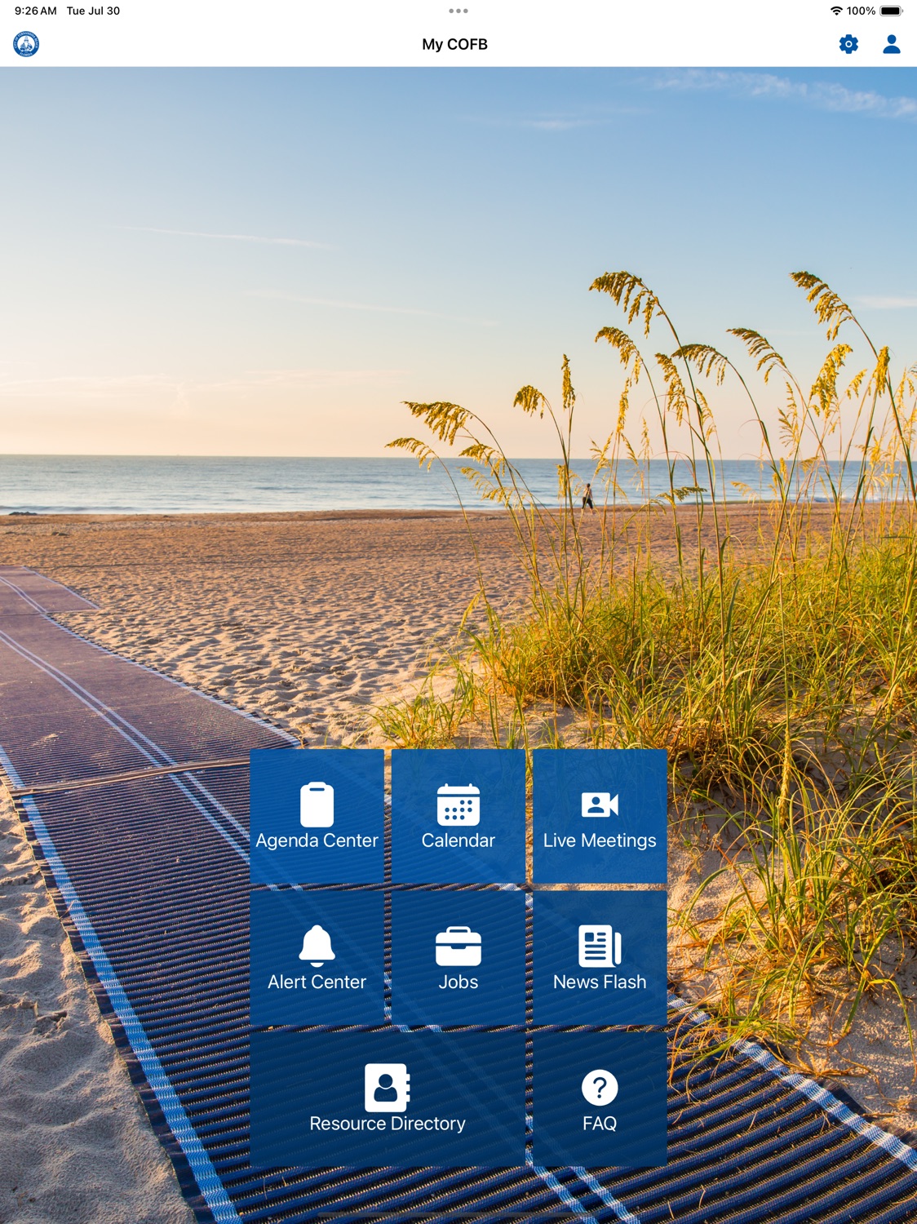Open the Calendar tile
917x1224 pixels.
pyautogui.click(x=458, y=816)
